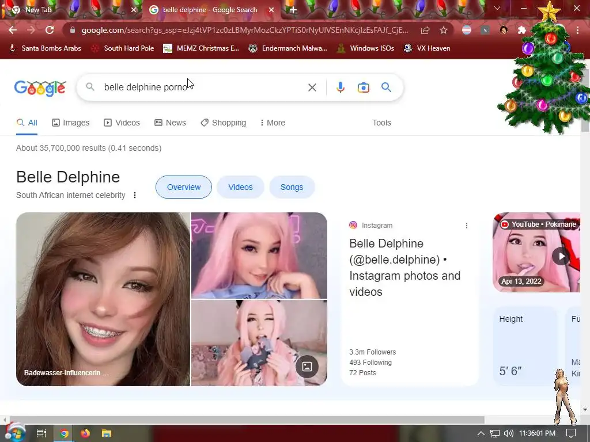Reload the page with refresh icon
This screenshot has height=442, width=590.
point(50,30)
